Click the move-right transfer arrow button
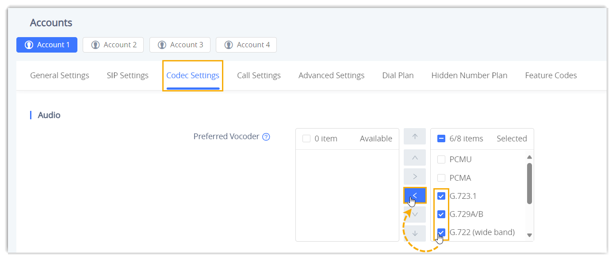612x258 pixels. [x=414, y=177]
